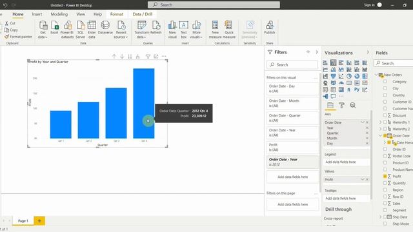Open Transform data
Viewport: 413px width, 232px height.
(142, 30)
